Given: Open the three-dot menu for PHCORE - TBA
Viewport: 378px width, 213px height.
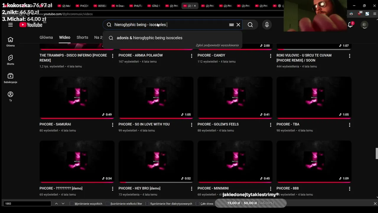Looking at the screenshot, I should [x=349, y=125].
